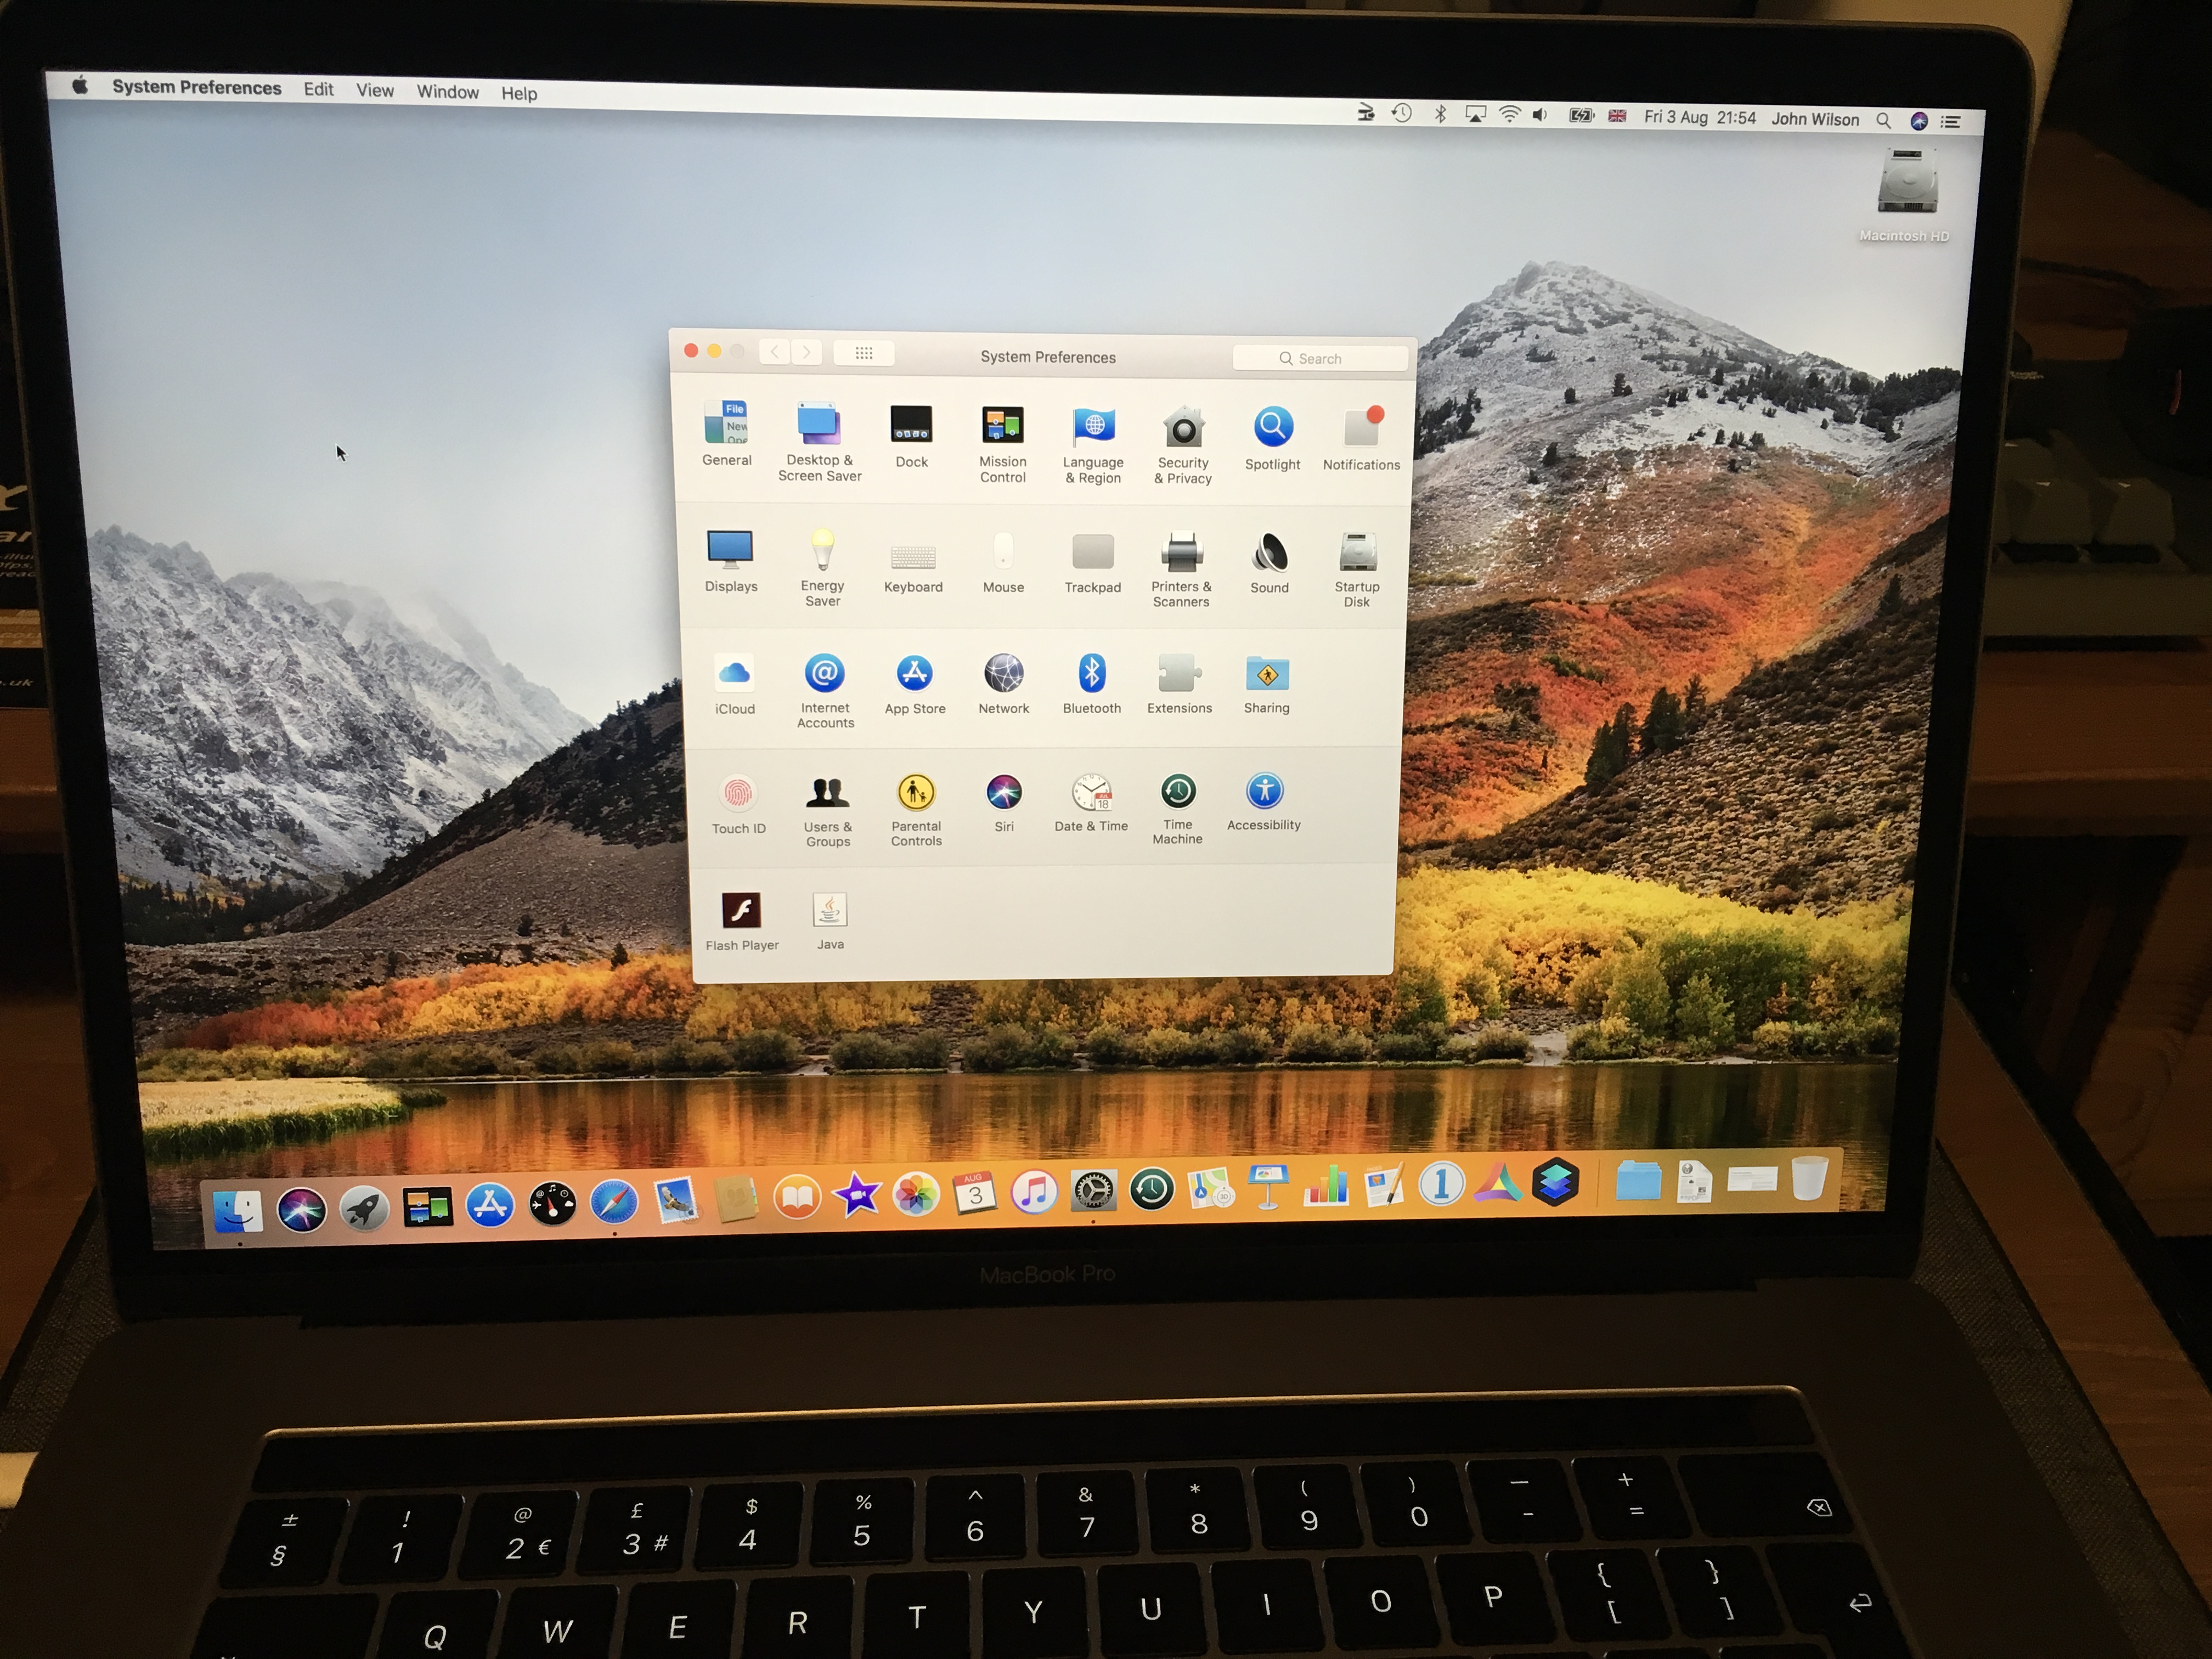Open Date & Time preferences
Image resolution: width=2212 pixels, height=1659 pixels.
(1091, 802)
